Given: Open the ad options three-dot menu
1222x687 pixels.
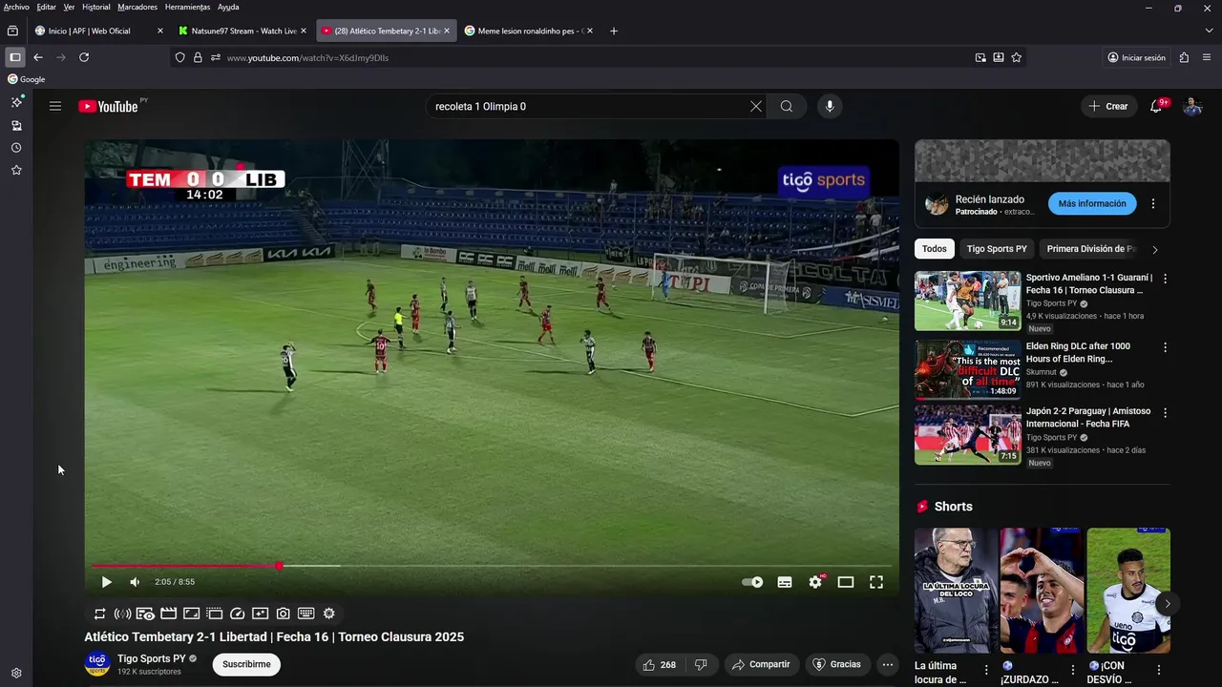Looking at the screenshot, I should pyautogui.click(x=1153, y=203).
